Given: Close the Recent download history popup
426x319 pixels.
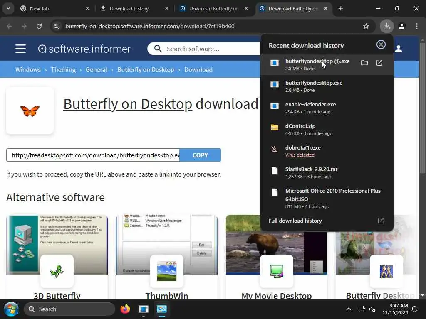Looking at the screenshot, I should [381, 44].
